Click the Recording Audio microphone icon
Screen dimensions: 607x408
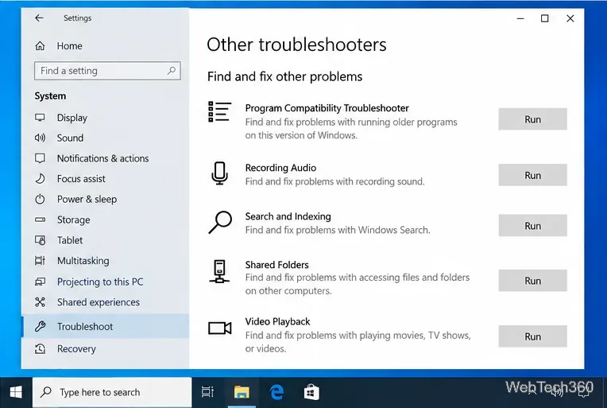point(219,173)
